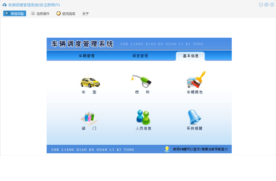Switch to the 调度管理 tab
Image resolution: width=276 pixels, height=181 pixels.
(x=140, y=56)
